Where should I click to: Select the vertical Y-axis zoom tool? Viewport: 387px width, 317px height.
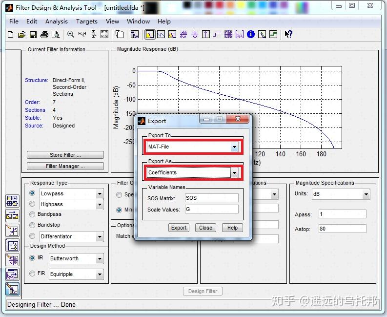coord(94,34)
